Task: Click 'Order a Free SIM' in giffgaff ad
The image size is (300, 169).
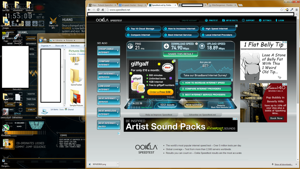Action: (x=160, y=92)
